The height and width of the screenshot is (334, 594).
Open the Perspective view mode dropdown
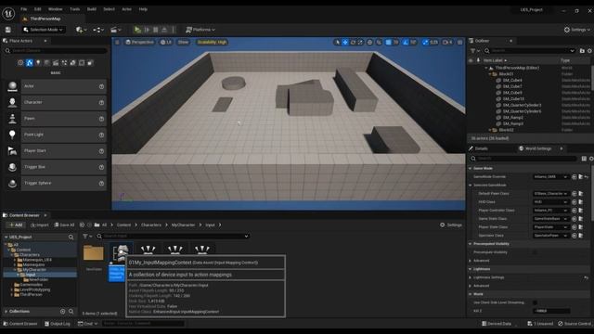[x=139, y=42]
